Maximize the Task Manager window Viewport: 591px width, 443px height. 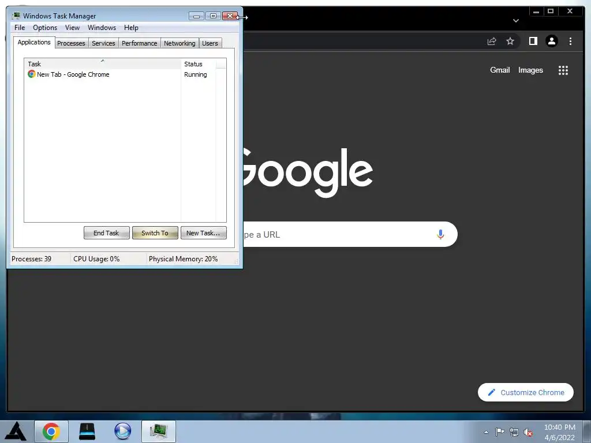pos(213,16)
